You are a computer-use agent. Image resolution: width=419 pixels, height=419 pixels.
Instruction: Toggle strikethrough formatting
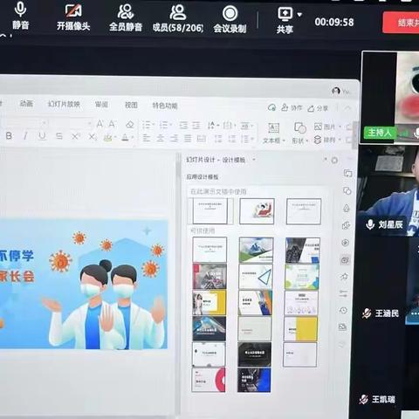point(59,136)
